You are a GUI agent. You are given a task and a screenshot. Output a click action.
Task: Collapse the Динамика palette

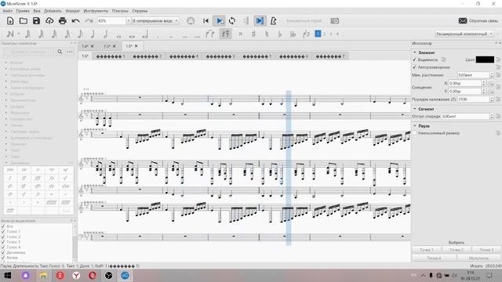6,163
